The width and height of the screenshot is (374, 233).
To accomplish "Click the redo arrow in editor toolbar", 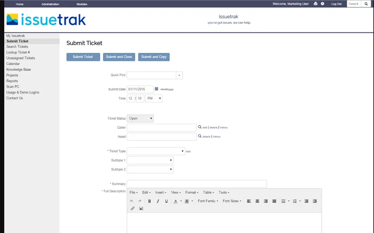I will pyautogui.click(x=140, y=201).
